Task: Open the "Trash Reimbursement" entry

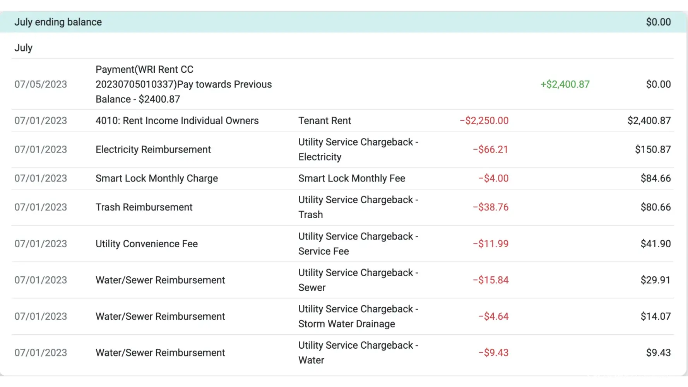Action: point(144,207)
